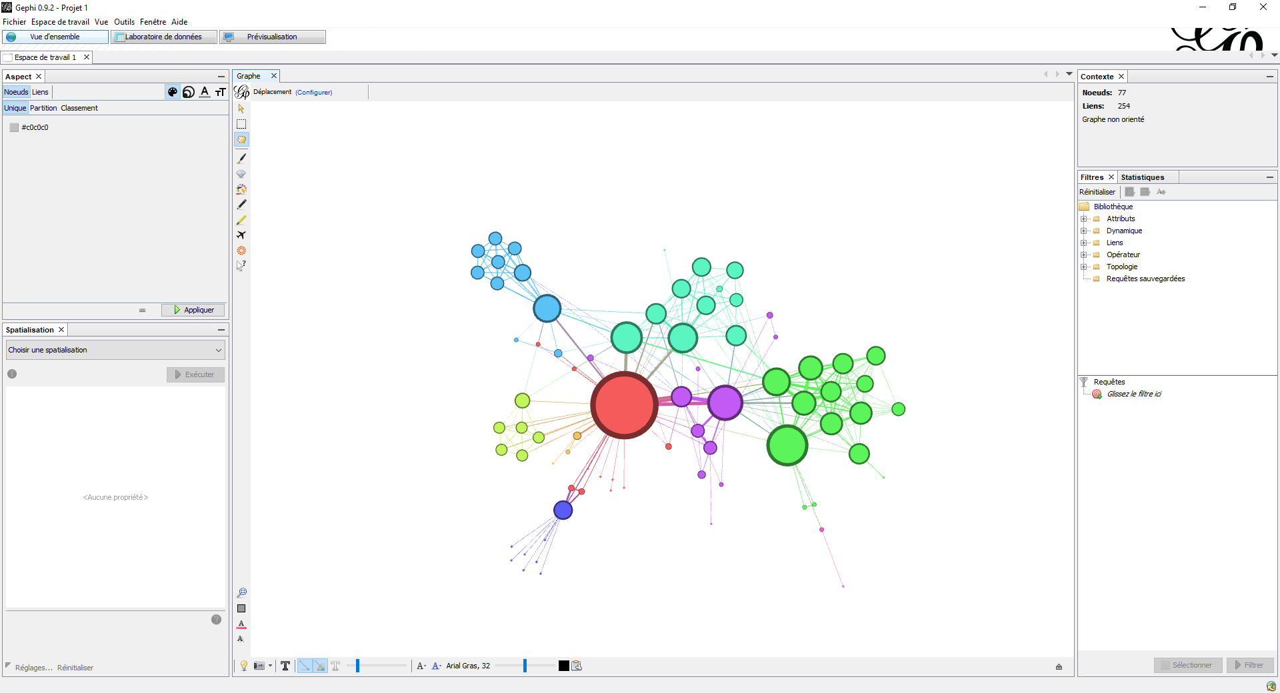Viewport: 1280px width, 693px height.
Task: Open the Outils menu
Action: (124, 22)
